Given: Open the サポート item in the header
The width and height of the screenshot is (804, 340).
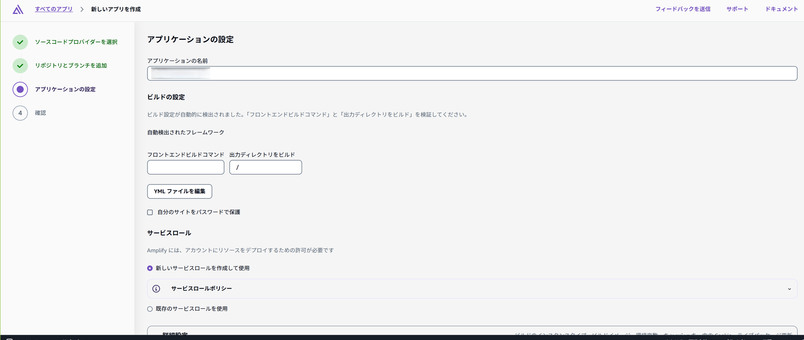Looking at the screenshot, I should [737, 9].
